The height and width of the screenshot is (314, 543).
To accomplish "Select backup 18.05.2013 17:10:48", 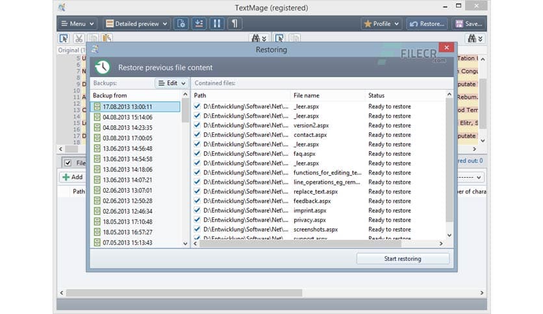I will (x=135, y=221).
